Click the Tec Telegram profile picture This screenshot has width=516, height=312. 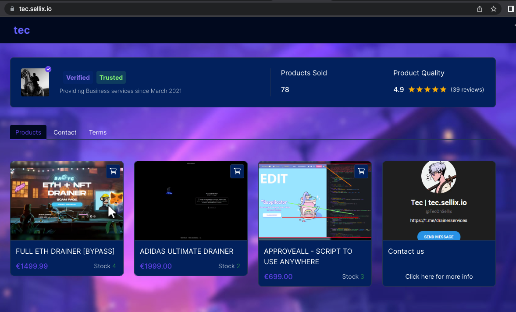click(439, 177)
